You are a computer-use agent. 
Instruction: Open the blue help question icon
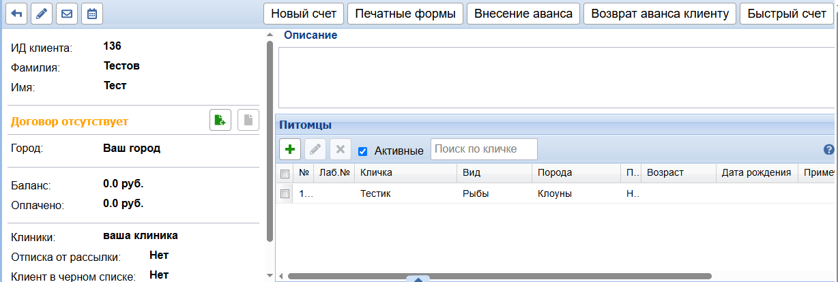829,149
